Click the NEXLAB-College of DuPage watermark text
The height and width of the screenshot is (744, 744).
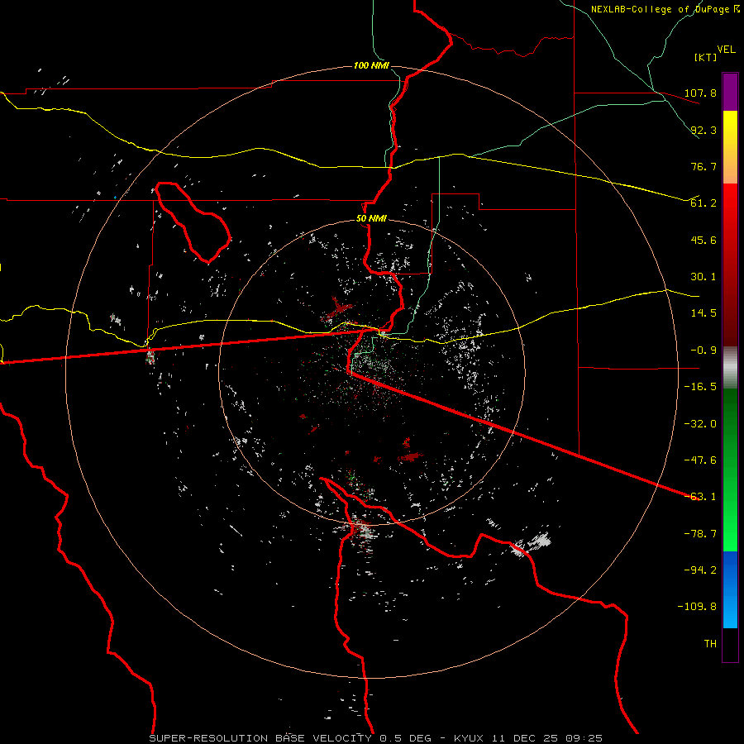tap(665, 9)
